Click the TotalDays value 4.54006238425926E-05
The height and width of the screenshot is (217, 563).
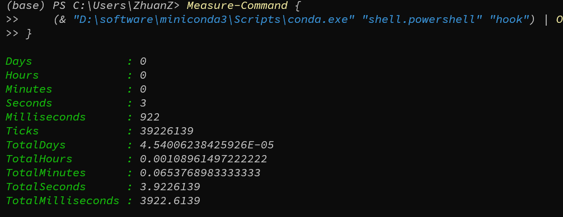point(207,145)
